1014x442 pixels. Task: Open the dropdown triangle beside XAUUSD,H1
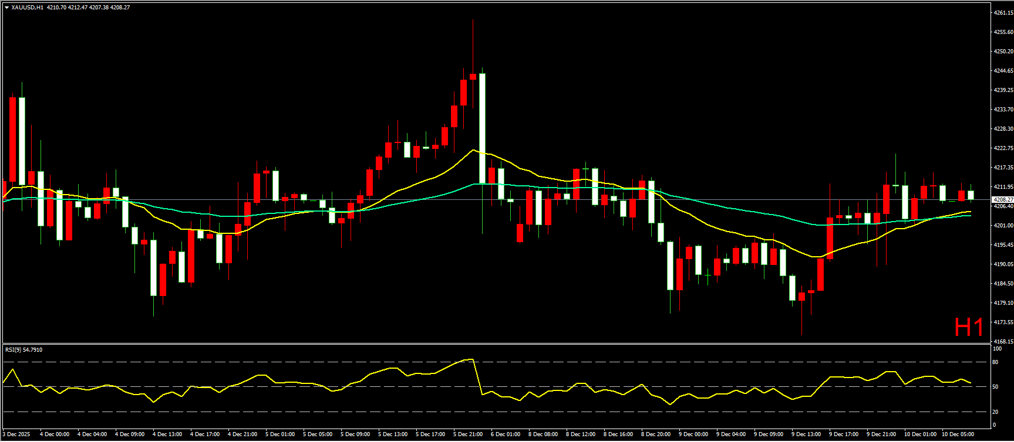tap(6, 8)
